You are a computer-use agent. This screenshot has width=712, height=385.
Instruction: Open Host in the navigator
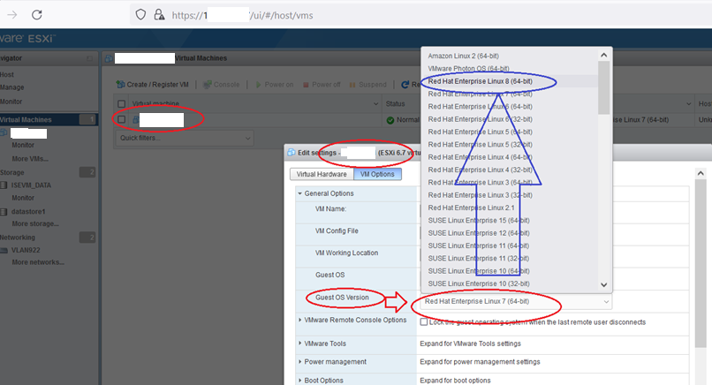coord(7,74)
